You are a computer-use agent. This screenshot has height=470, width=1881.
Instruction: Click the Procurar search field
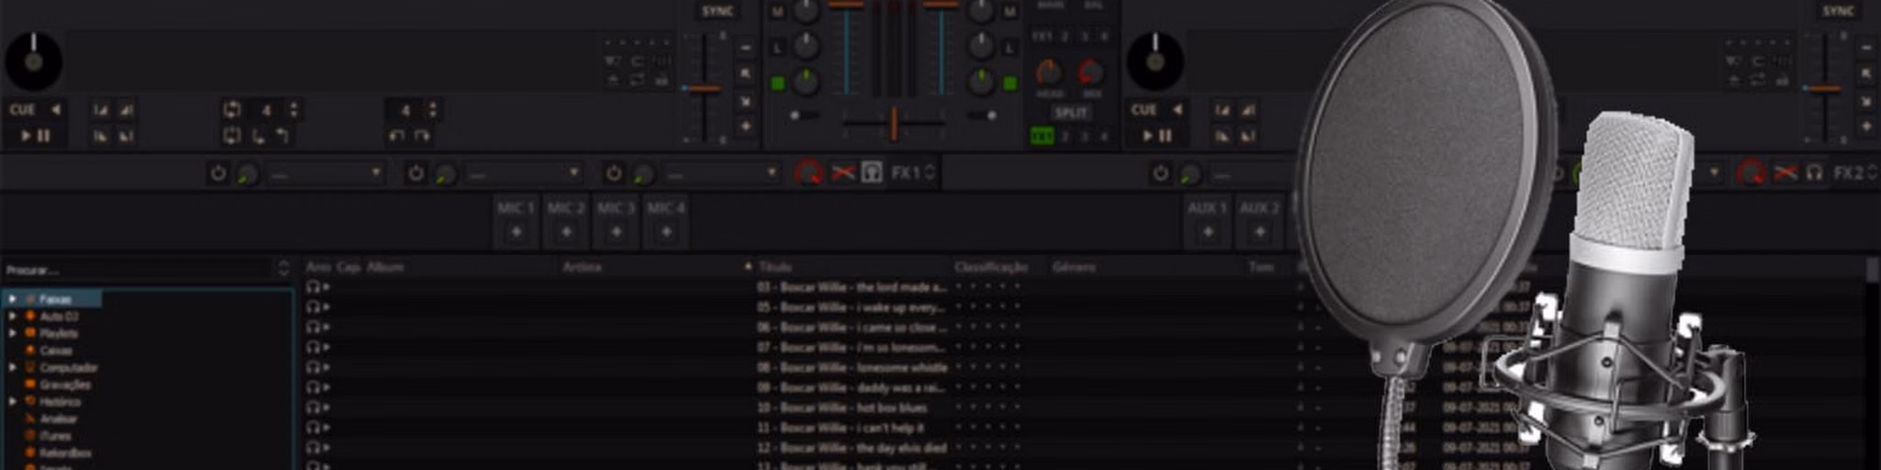(138, 270)
